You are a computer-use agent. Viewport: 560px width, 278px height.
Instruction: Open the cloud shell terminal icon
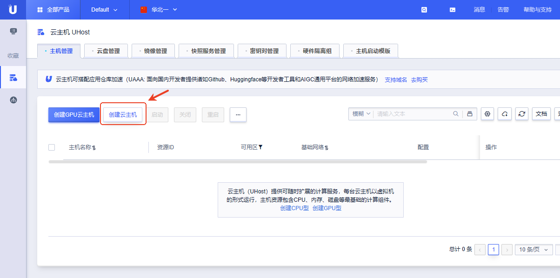point(453,9)
